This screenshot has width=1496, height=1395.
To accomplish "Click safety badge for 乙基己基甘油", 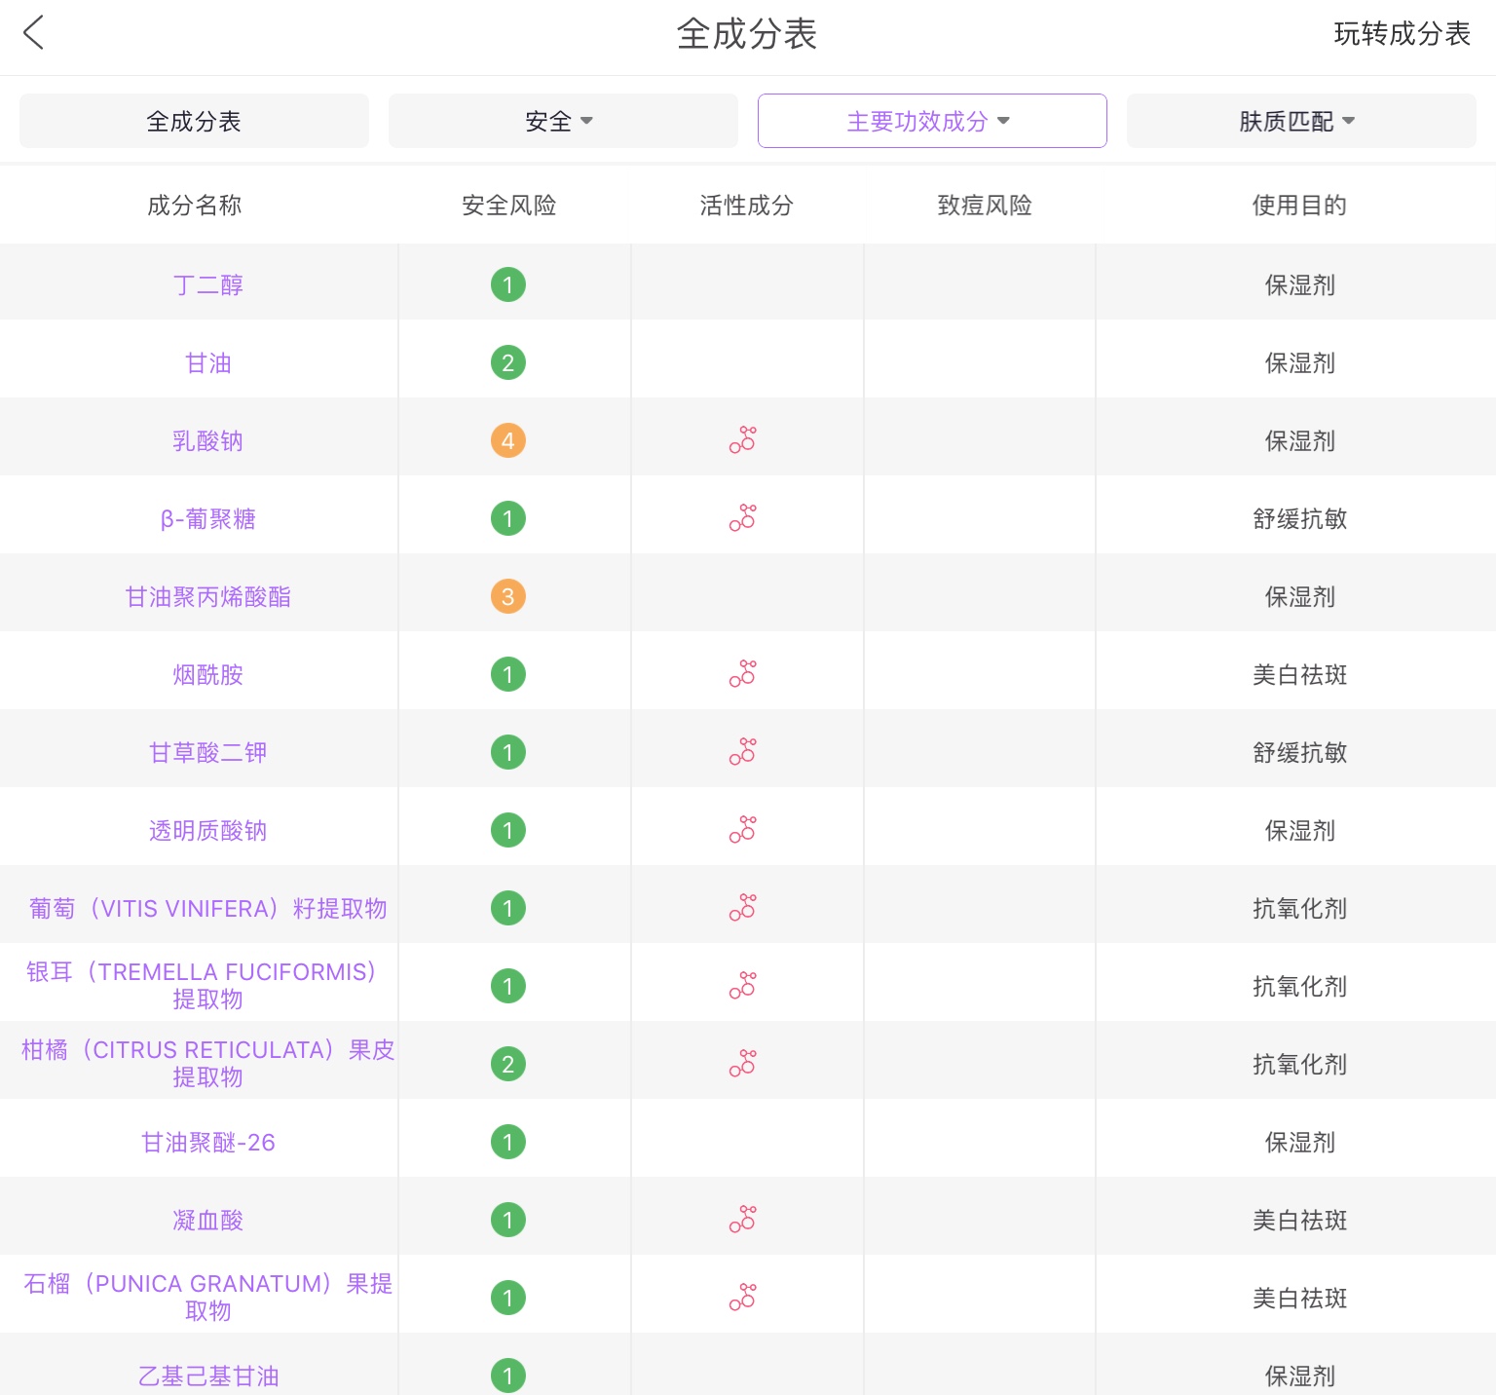I will [x=507, y=1376].
